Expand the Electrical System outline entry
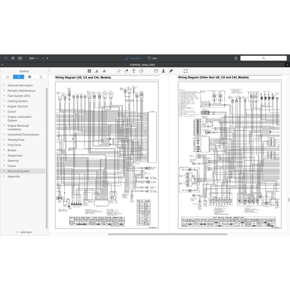Image resolution: width=290 pixels, height=290 pixels. pyautogui.click(x=4, y=171)
